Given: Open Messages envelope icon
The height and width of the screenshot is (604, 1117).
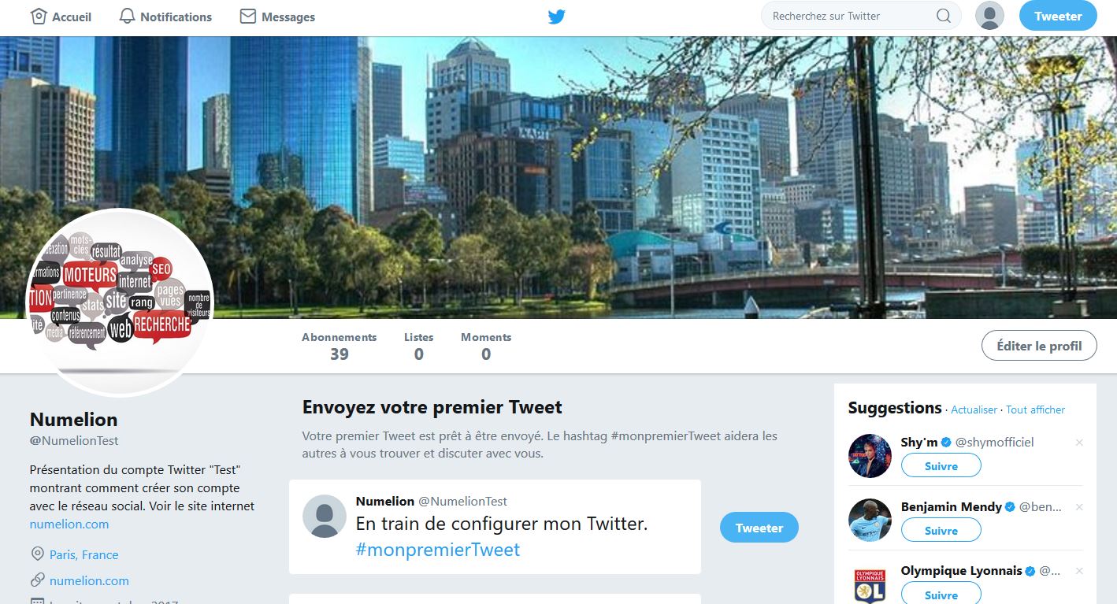Looking at the screenshot, I should pos(248,16).
